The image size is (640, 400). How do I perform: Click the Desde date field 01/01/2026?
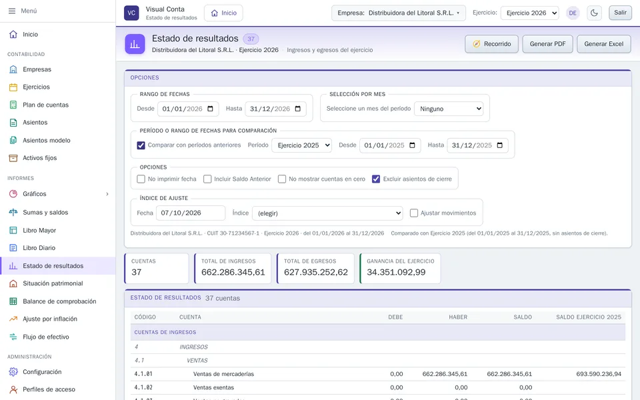[188, 109]
